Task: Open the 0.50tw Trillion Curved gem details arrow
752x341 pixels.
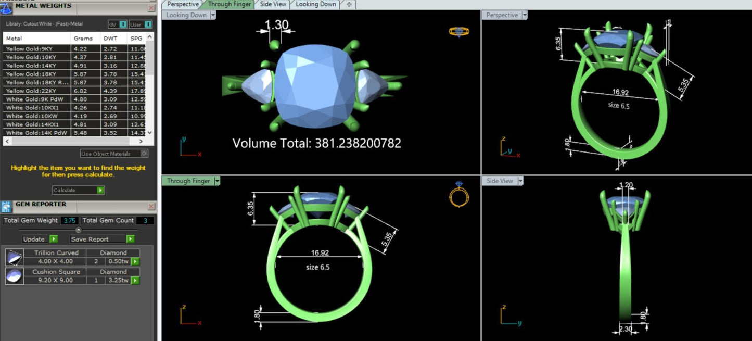Action: pyautogui.click(x=135, y=261)
